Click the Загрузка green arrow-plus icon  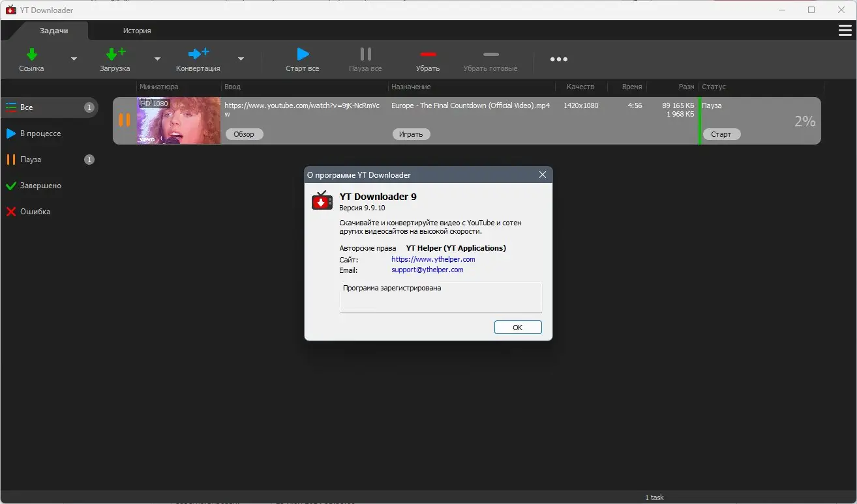coord(115,54)
